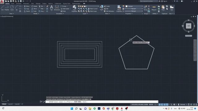Toggle the MODEL space button
The width and height of the screenshot is (198, 111).
pyautogui.click(x=151, y=105)
